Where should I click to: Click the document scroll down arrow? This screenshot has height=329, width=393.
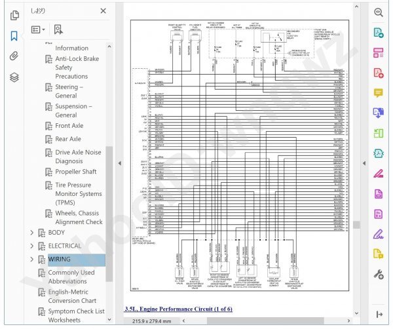pyautogui.click(x=356, y=313)
